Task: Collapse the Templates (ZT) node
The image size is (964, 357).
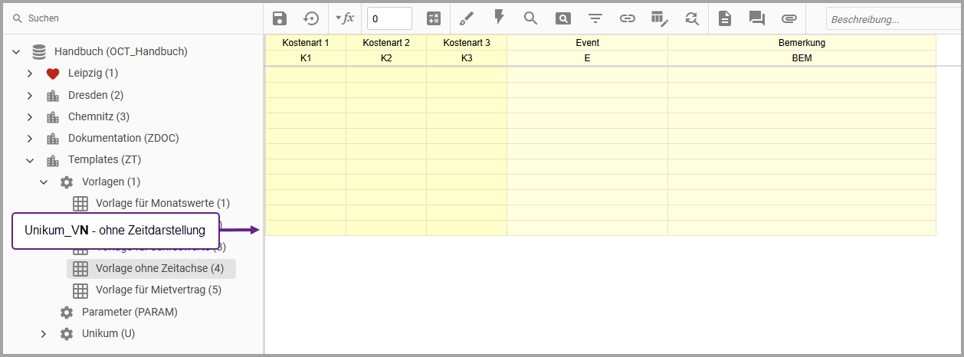Action: 30,161
